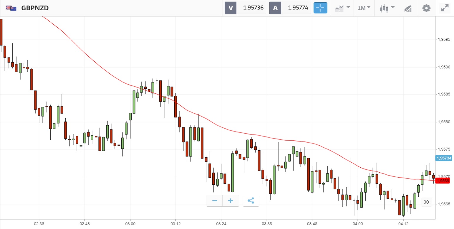Image resolution: width=454 pixels, height=229 pixels.
Task: Toggle the crosshair cursor button
Action: [321, 8]
